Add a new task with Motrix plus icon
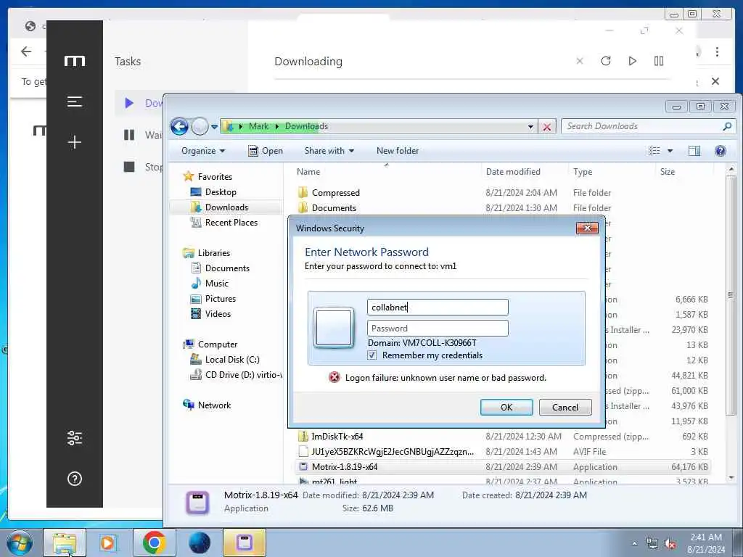 [x=75, y=142]
